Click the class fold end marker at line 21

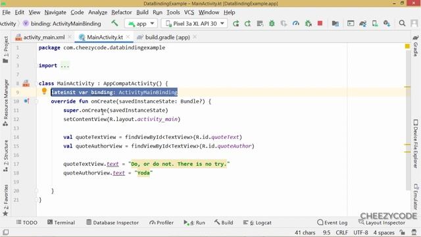point(36,200)
